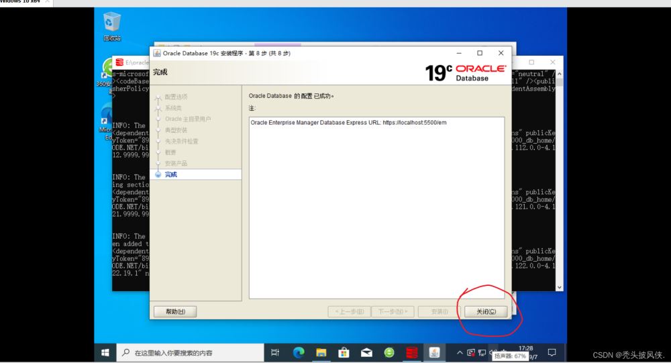This screenshot has height=363, width=671.
Task: Open Task View from the taskbar
Action: click(275, 352)
